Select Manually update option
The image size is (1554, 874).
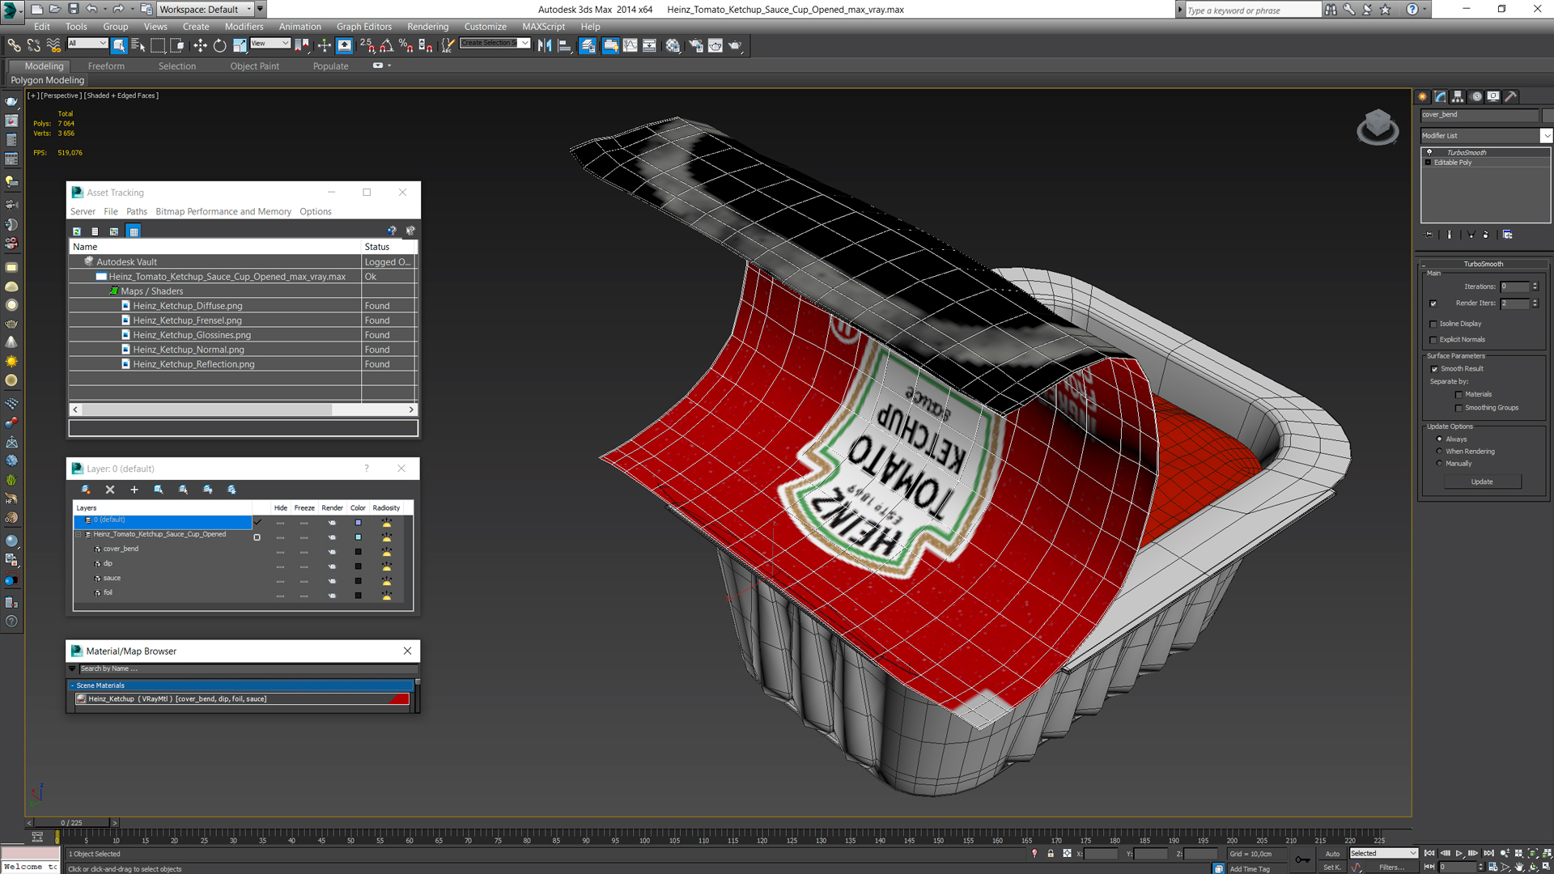coord(1439,464)
